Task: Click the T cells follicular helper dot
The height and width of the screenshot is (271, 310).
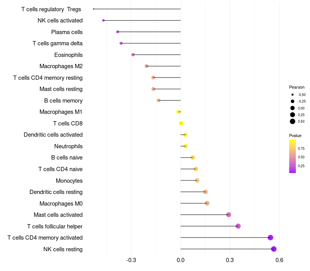Action: click(x=238, y=226)
